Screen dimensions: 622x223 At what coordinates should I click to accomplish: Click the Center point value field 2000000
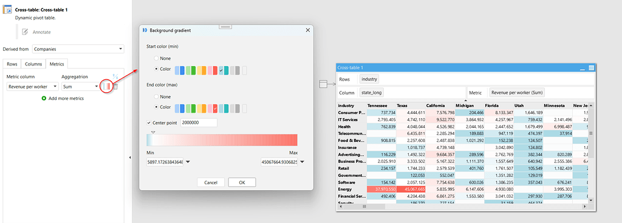point(199,122)
